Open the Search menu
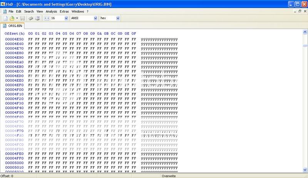The image size is (308, 178). tap(29, 12)
